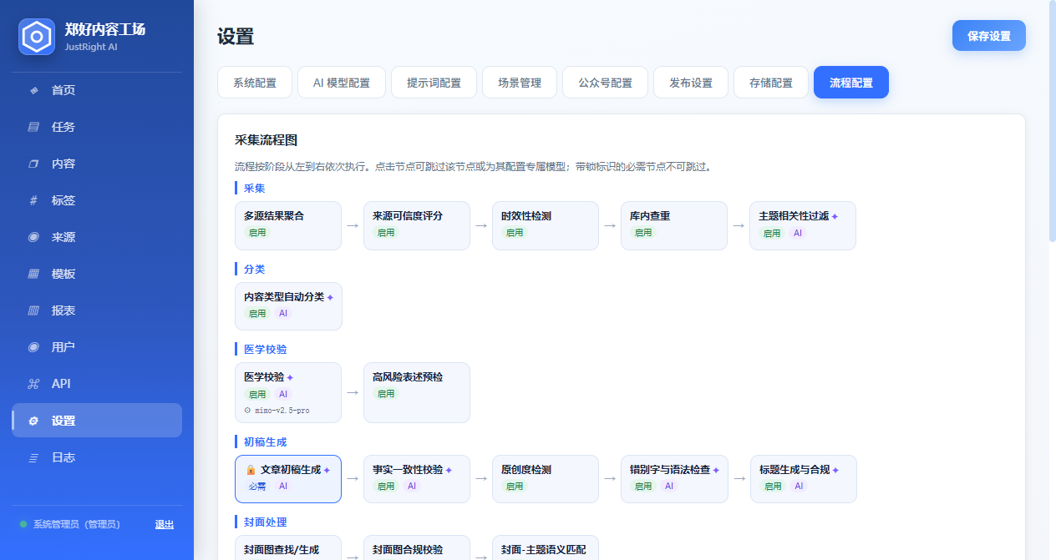Toggle the 高风险表述预检 node
1056x560 pixels.
point(417,392)
